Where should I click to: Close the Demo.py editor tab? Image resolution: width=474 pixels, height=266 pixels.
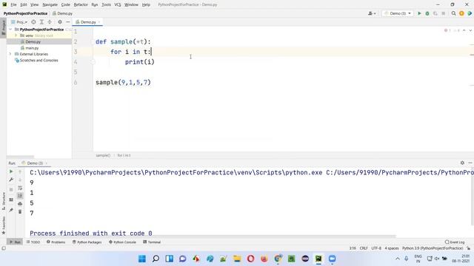click(99, 22)
